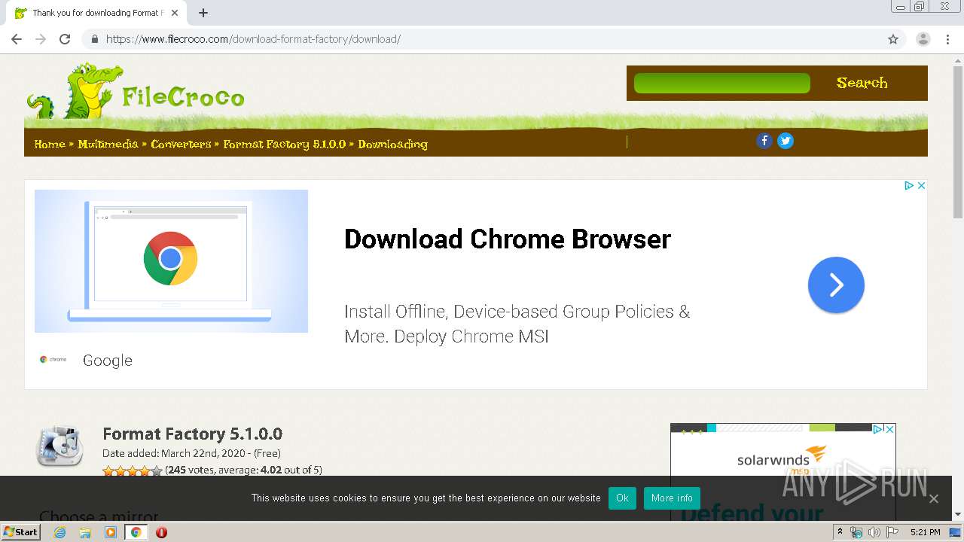Viewport: 964px width, 542px height.
Task: Open Internet Explorer from the taskbar
Action: 59,532
